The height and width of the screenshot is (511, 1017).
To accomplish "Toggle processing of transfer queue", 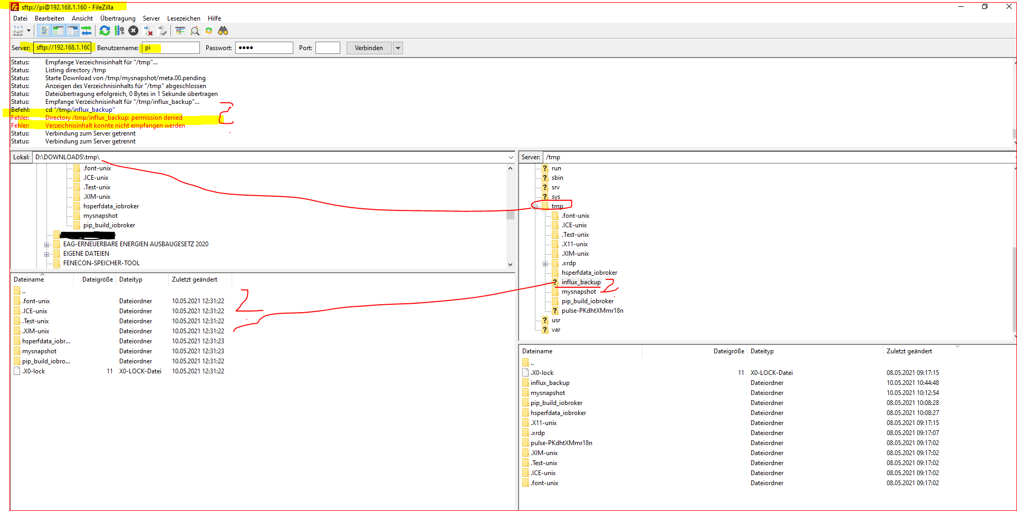I will (119, 31).
